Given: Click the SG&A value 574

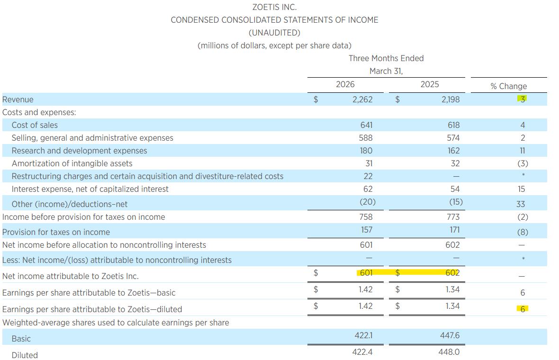Looking at the screenshot, I should click(x=453, y=138).
